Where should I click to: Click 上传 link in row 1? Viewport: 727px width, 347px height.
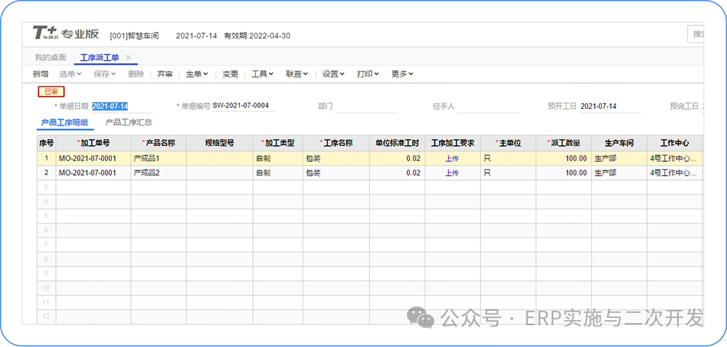(x=451, y=158)
